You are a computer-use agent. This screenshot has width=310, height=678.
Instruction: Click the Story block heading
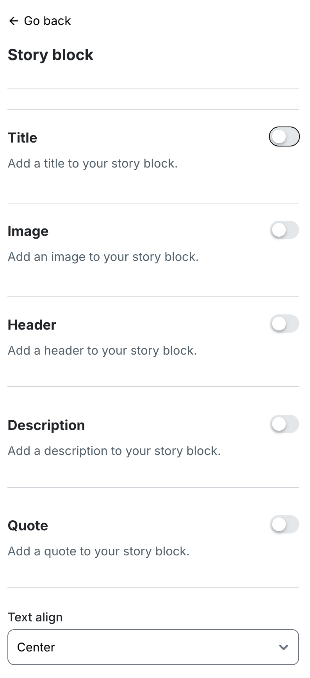point(50,55)
